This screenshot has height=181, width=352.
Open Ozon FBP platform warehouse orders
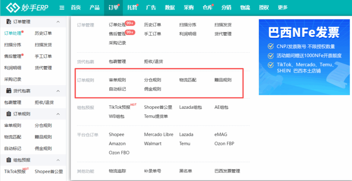click(x=224, y=144)
